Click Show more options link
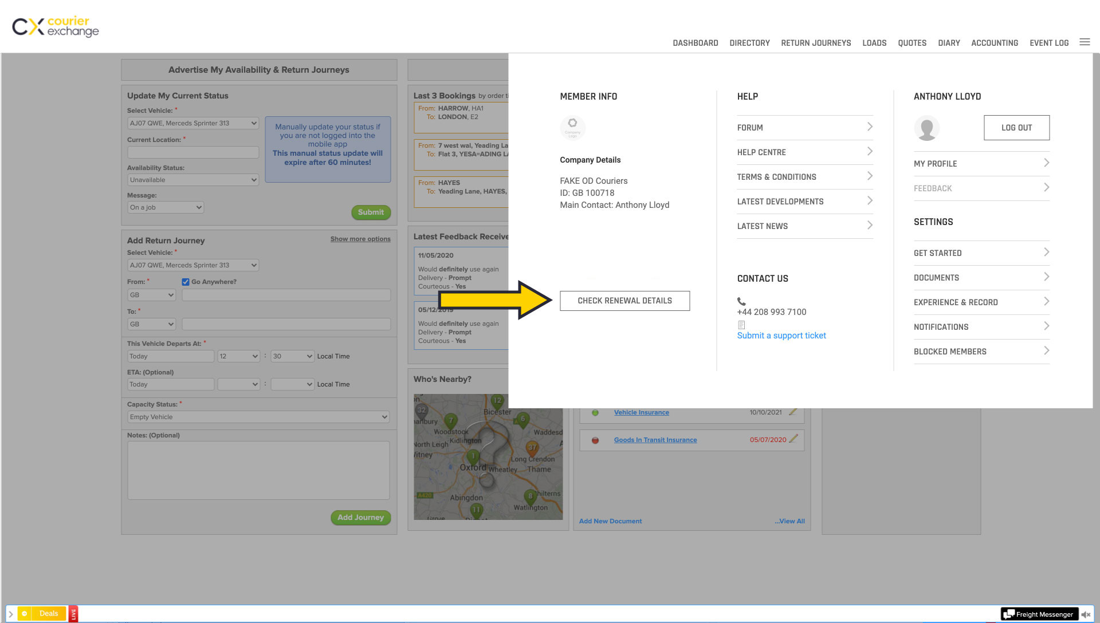 point(360,239)
